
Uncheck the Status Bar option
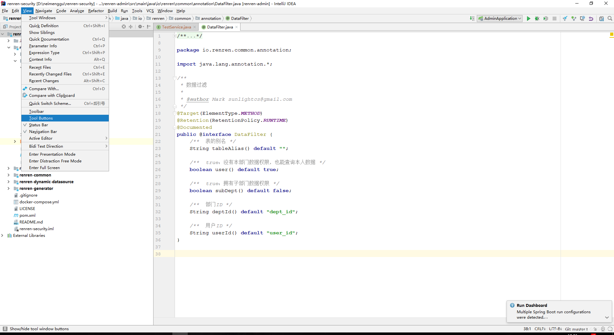click(65, 125)
